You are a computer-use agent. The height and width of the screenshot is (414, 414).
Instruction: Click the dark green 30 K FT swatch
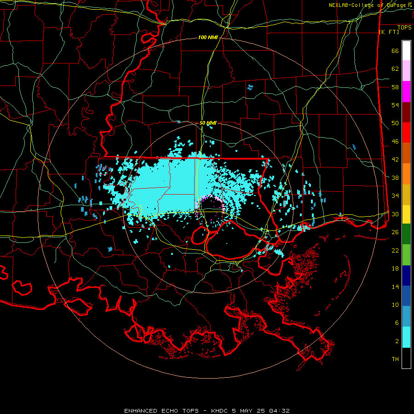pos(406,234)
